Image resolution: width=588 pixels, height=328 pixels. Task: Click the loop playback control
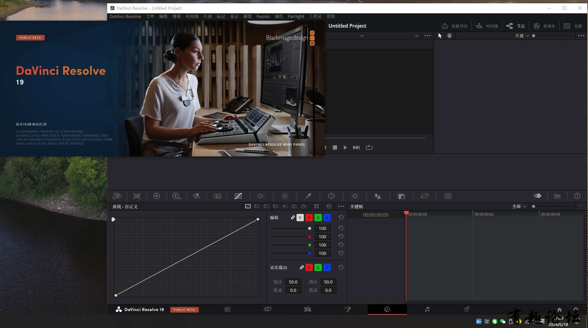(x=369, y=147)
